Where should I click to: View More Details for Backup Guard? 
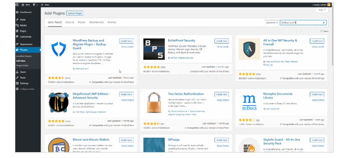click(128, 47)
